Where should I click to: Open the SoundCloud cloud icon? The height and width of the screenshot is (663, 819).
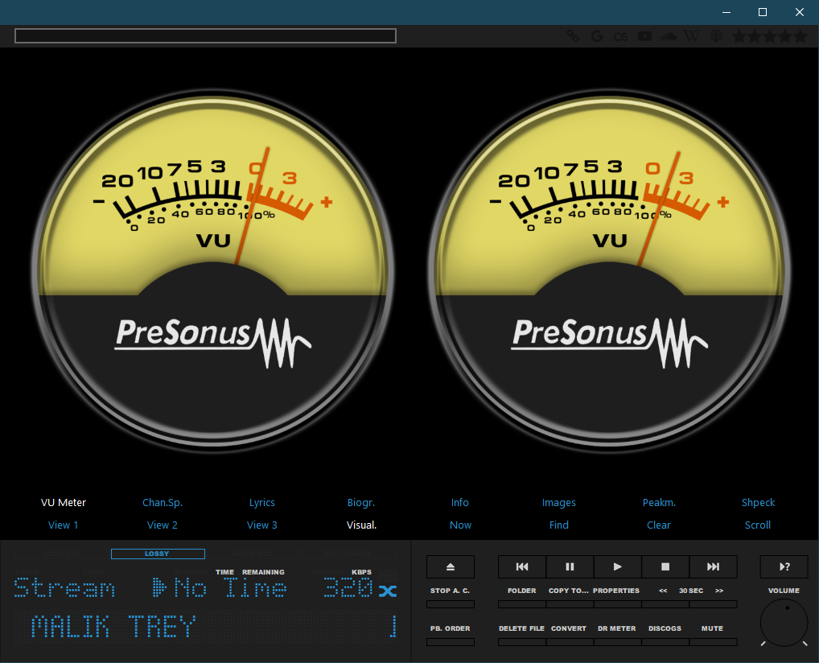(x=669, y=36)
